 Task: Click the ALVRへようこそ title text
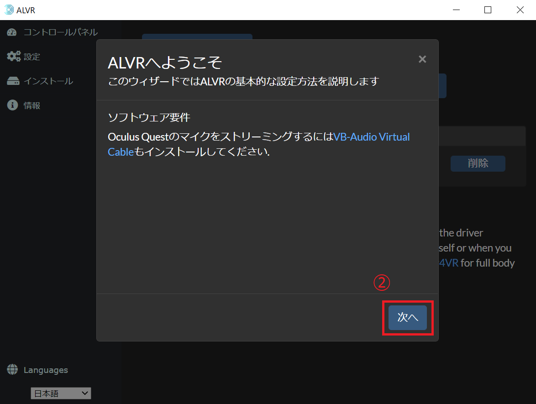pyautogui.click(x=165, y=63)
